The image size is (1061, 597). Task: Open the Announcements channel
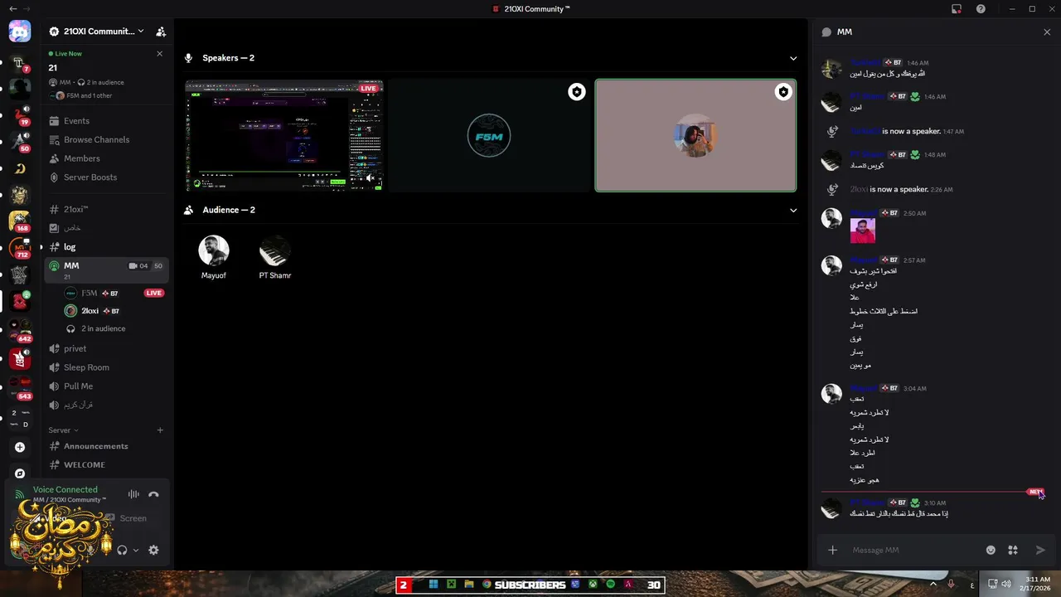[108, 446]
